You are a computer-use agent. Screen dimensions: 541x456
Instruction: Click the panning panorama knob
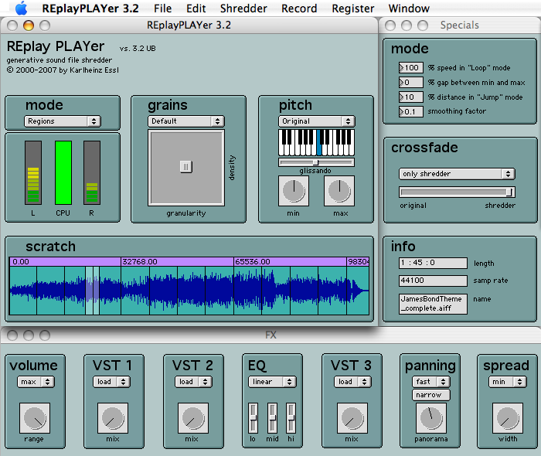[431, 417]
